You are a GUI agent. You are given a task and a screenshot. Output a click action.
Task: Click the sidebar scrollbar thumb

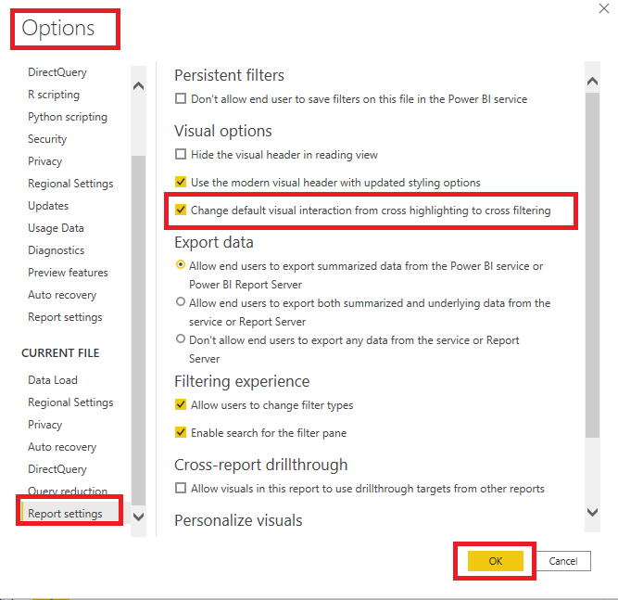[138, 330]
